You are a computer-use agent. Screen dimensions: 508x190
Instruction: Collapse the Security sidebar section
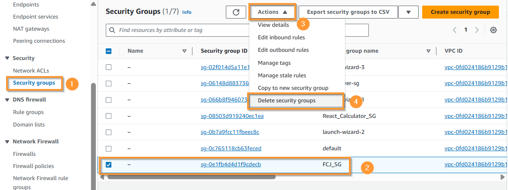[x=7, y=58]
